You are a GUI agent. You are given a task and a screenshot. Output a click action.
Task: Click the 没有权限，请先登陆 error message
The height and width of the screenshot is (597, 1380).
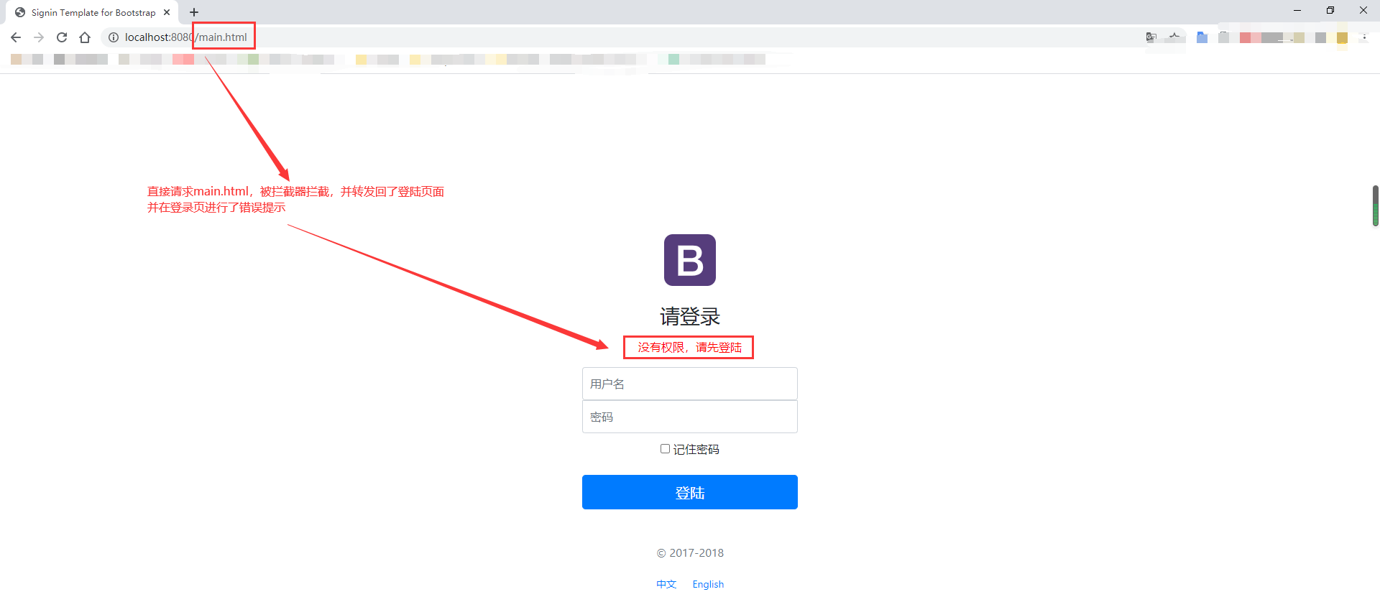[x=690, y=348]
